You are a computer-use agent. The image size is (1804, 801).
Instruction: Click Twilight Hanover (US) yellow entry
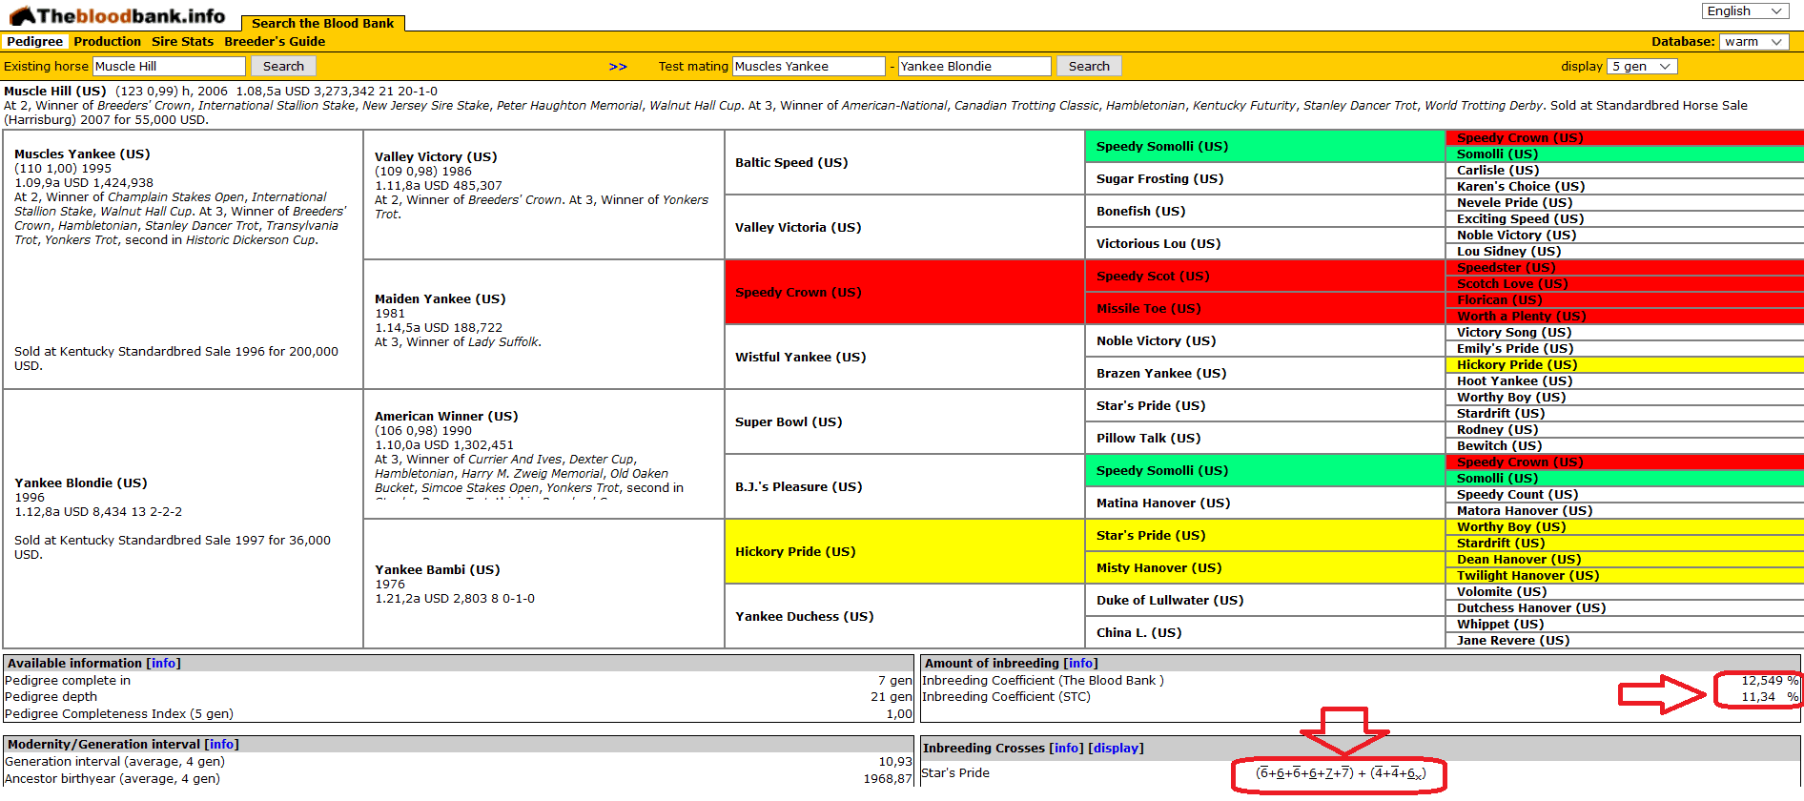pos(1528,575)
